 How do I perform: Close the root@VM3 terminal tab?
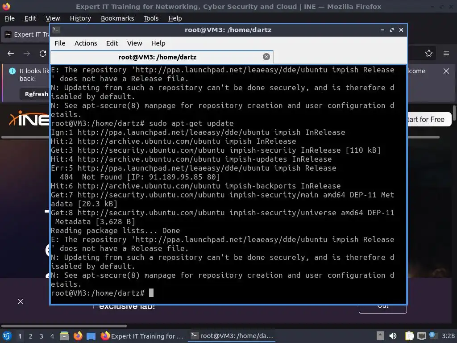point(266,57)
